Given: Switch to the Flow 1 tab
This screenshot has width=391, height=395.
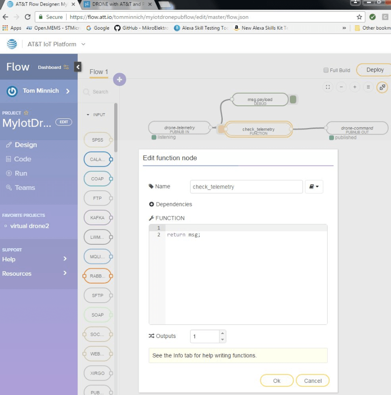Looking at the screenshot, I should 99,72.
